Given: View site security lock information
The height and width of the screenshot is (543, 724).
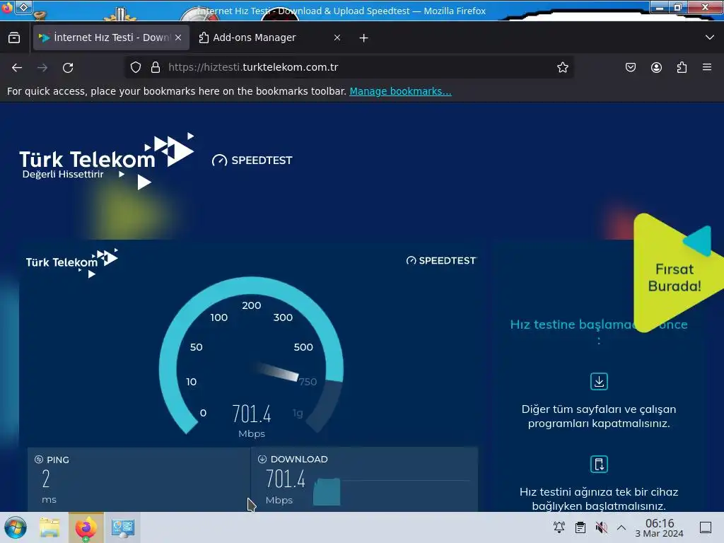Looking at the screenshot, I should pyautogui.click(x=156, y=67).
